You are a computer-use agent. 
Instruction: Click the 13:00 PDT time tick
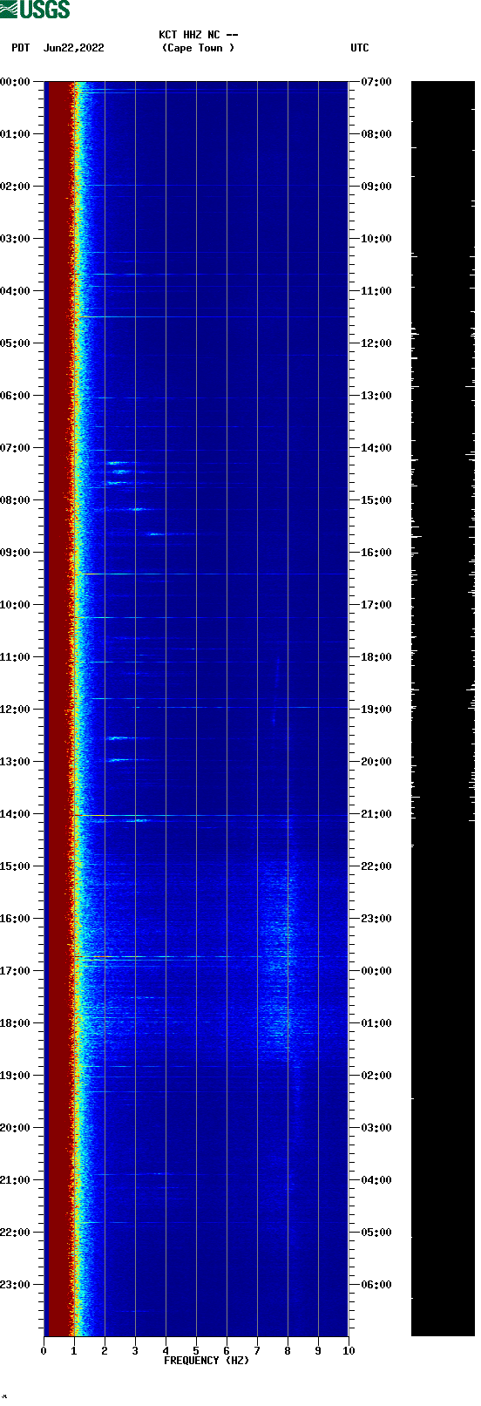point(16,762)
